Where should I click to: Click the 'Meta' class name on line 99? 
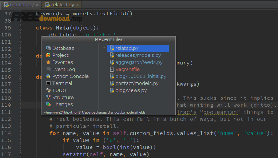pyautogui.click(x=63, y=28)
